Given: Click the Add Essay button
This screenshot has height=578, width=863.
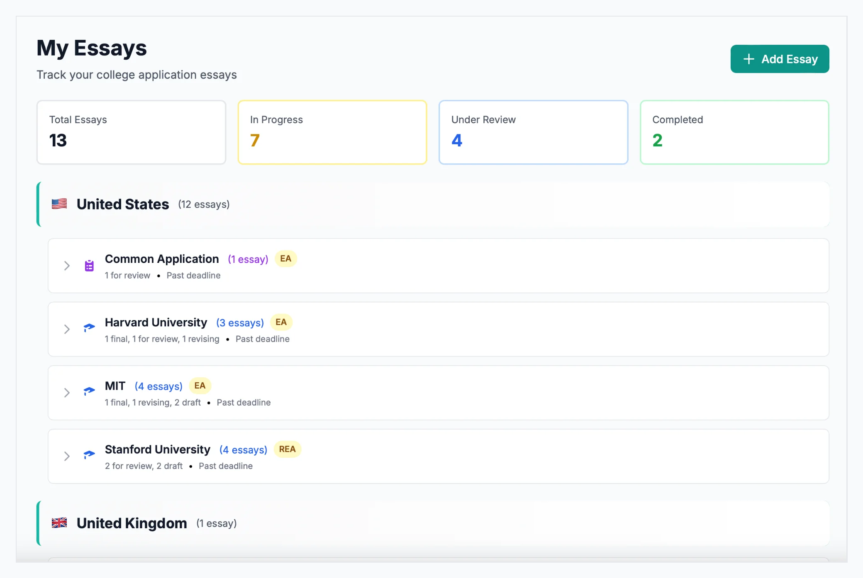Looking at the screenshot, I should pyautogui.click(x=780, y=58).
